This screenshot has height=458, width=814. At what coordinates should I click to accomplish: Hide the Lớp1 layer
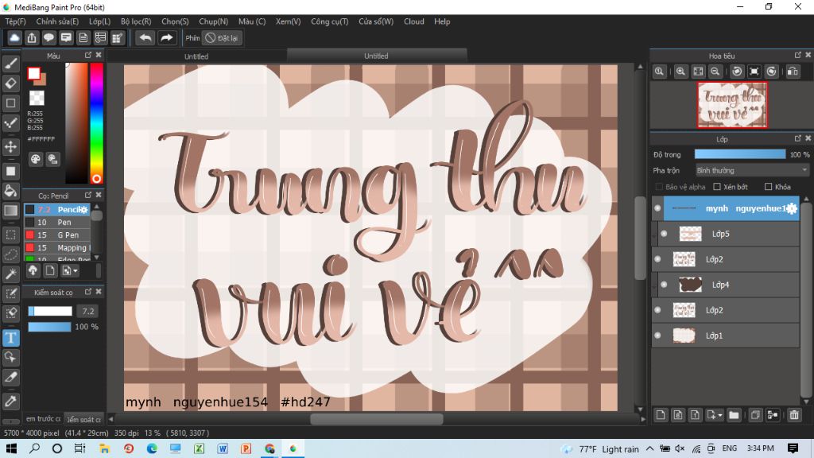click(x=657, y=336)
